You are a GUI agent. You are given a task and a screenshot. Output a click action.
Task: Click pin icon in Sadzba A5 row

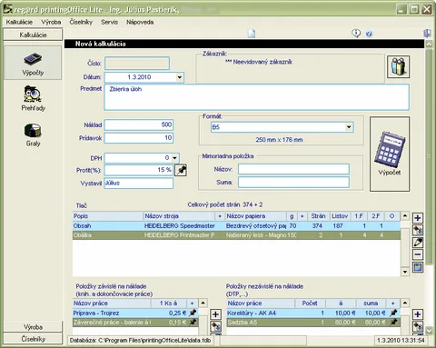393,323
